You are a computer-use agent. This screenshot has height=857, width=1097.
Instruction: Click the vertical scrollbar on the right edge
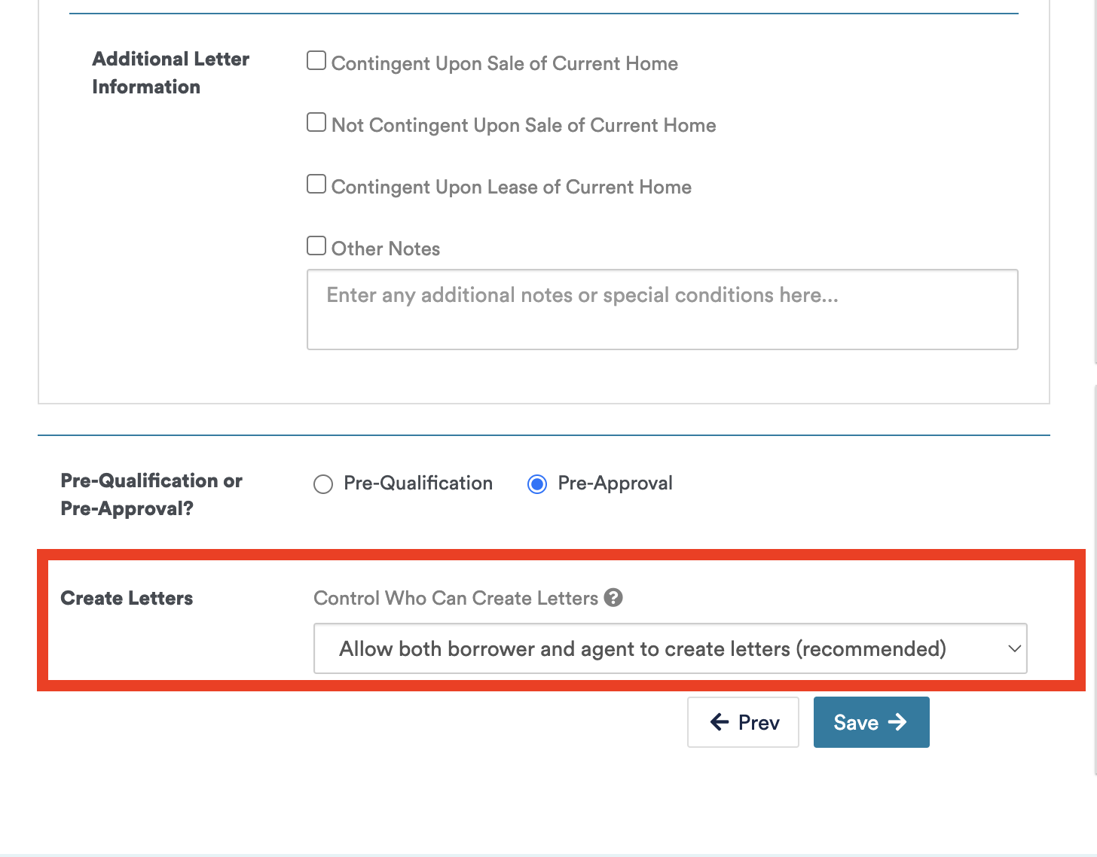(1095, 580)
